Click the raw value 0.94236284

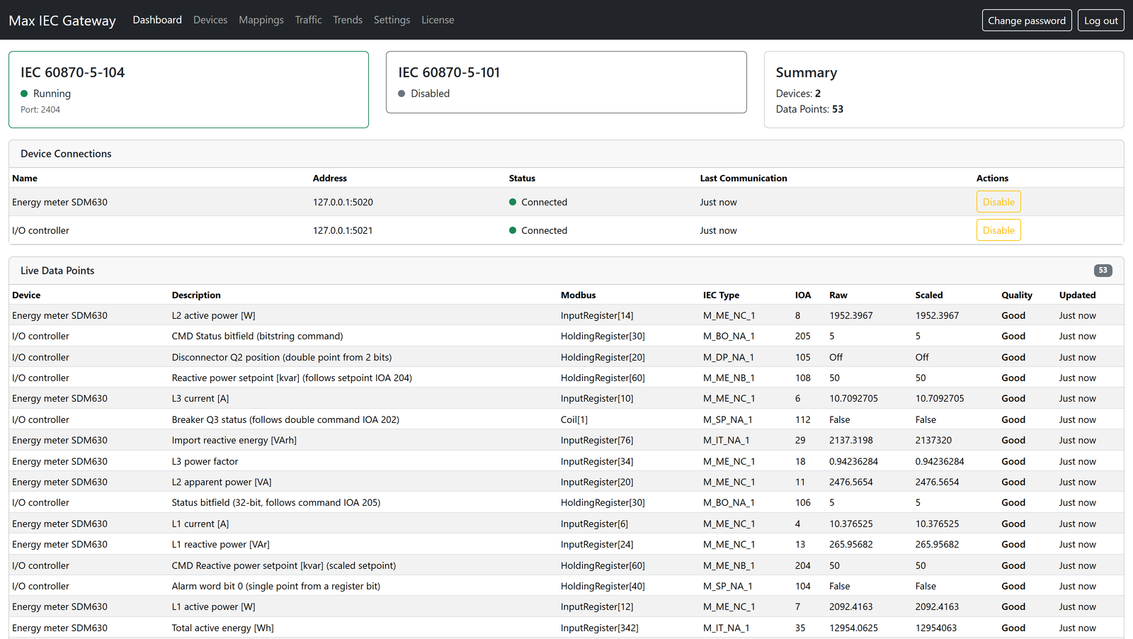click(854, 462)
